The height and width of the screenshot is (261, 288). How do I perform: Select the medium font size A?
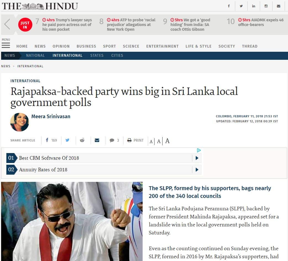[159, 141]
